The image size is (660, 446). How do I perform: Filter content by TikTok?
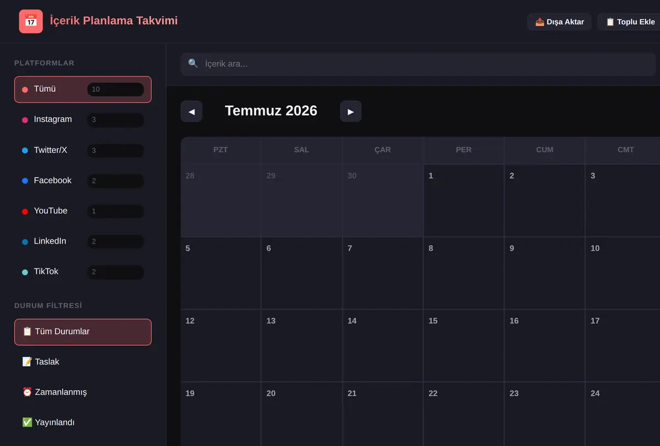tap(82, 272)
